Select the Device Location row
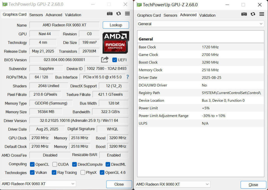 [201, 100]
